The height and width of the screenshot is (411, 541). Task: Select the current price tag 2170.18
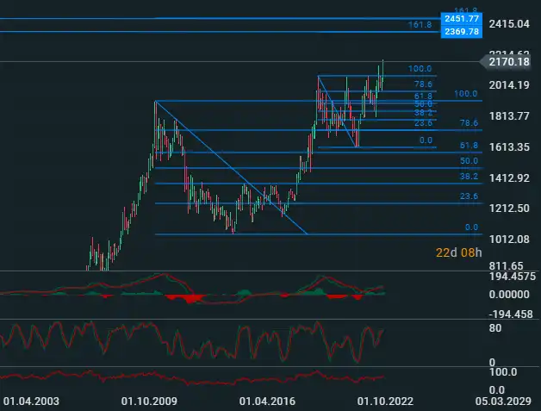tap(507, 61)
